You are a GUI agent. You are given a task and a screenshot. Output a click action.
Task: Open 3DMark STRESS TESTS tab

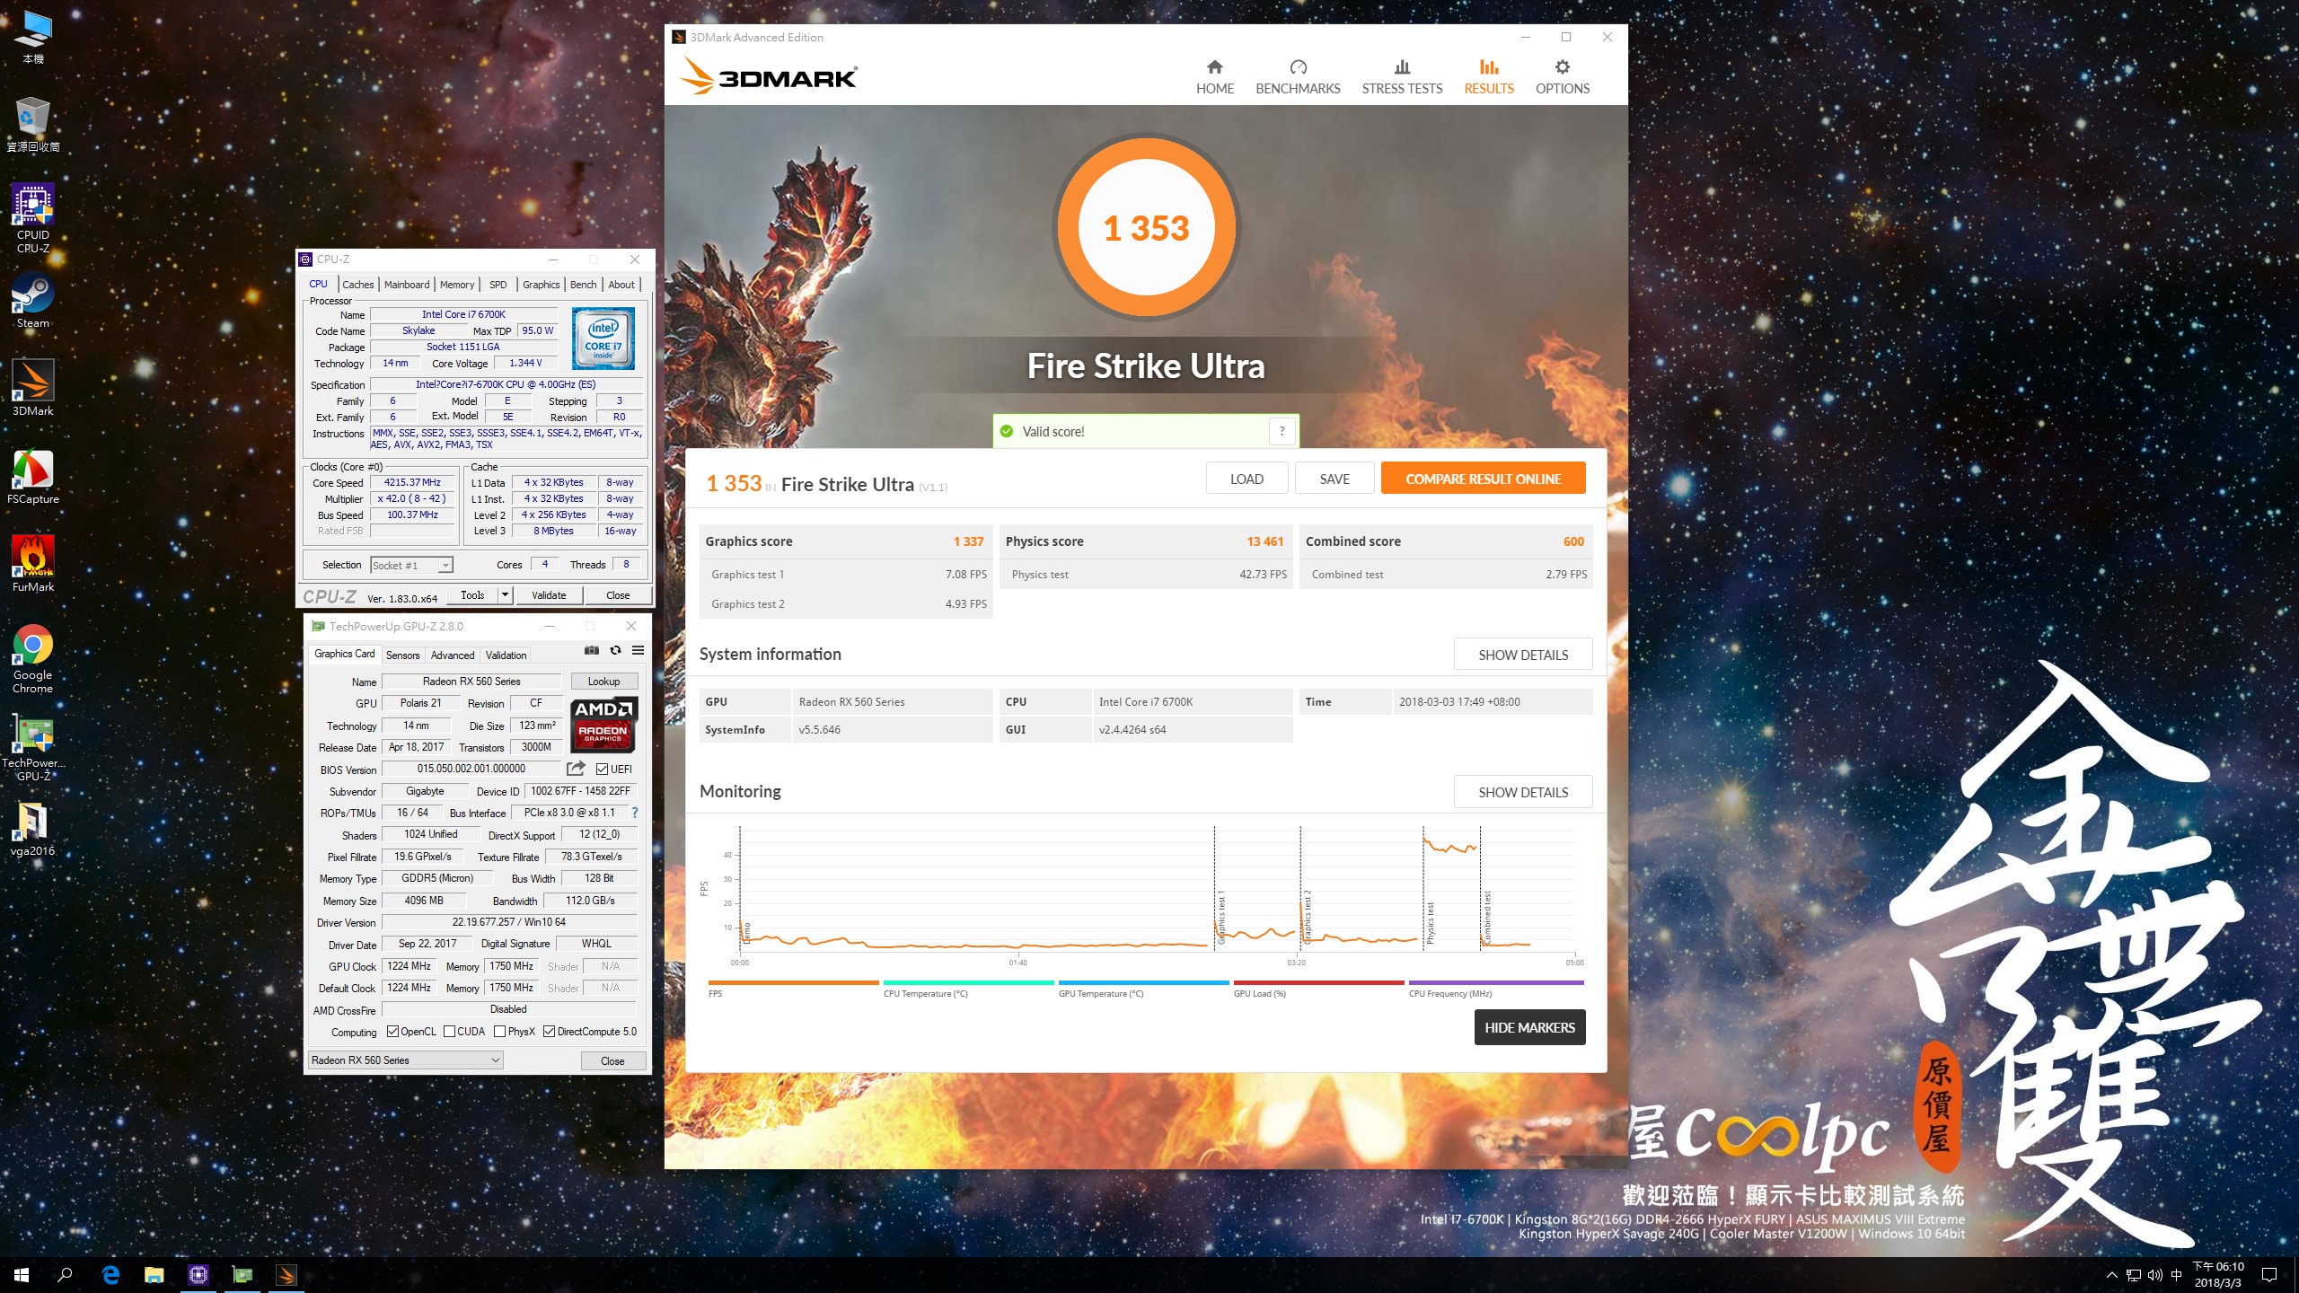(x=1402, y=77)
